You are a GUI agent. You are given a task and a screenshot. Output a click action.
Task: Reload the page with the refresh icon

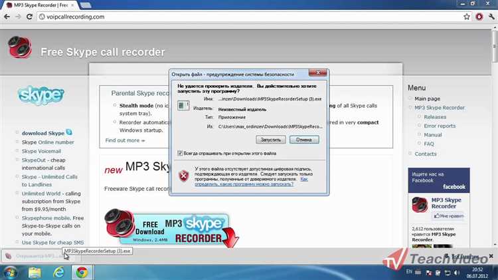29,17
